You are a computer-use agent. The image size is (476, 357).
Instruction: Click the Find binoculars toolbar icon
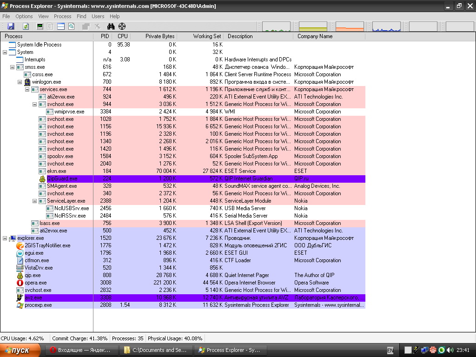coord(111,26)
